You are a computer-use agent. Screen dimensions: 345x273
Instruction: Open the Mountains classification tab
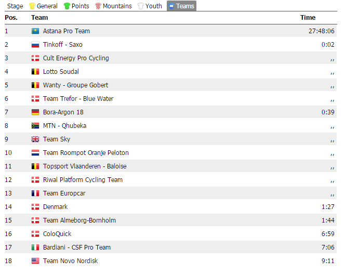(x=113, y=6)
